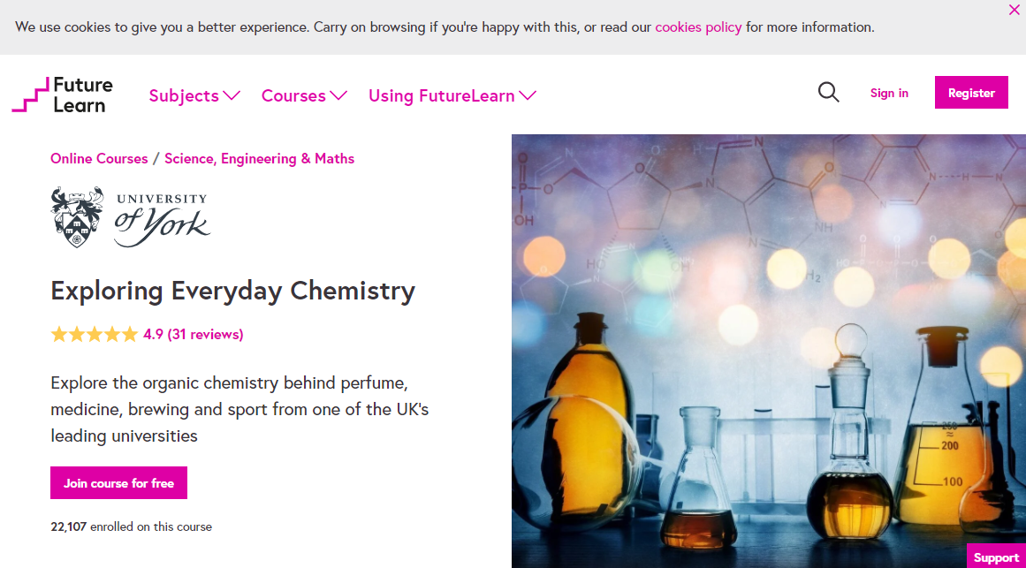Click the course description paragraph
This screenshot has height=568, width=1026.
point(239,409)
